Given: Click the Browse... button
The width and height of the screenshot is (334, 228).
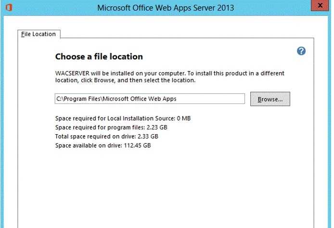Looking at the screenshot, I should pyautogui.click(x=270, y=99).
